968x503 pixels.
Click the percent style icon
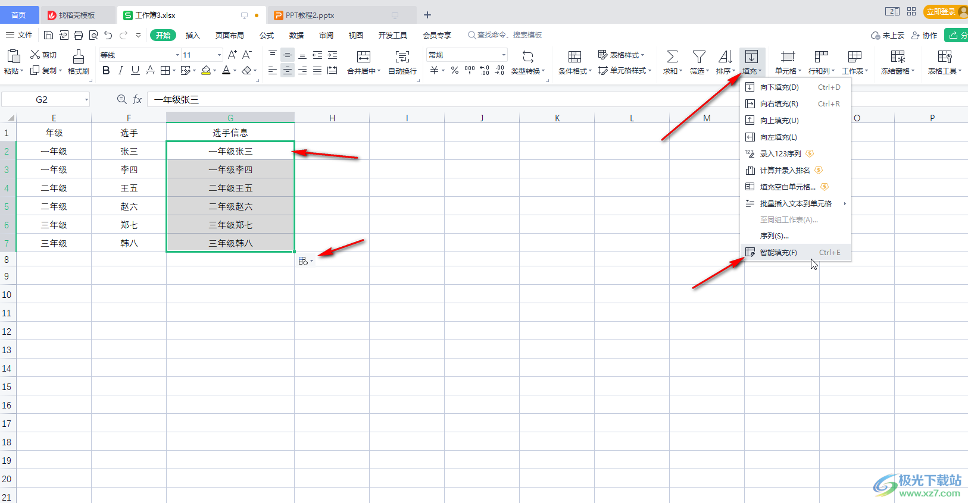(x=455, y=70)
